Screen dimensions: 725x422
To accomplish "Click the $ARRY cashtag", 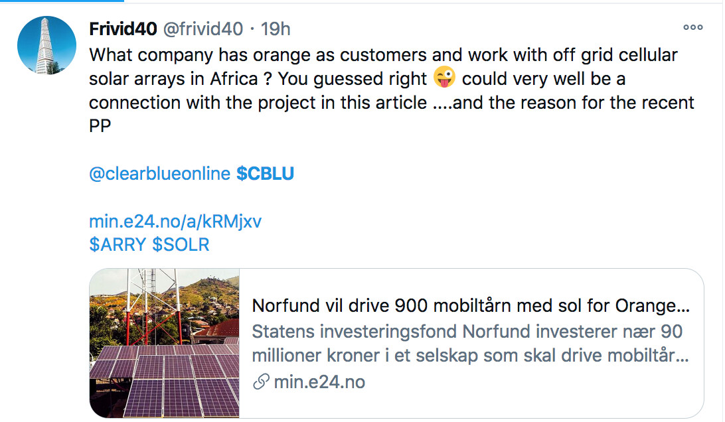I will coord(118,245).
